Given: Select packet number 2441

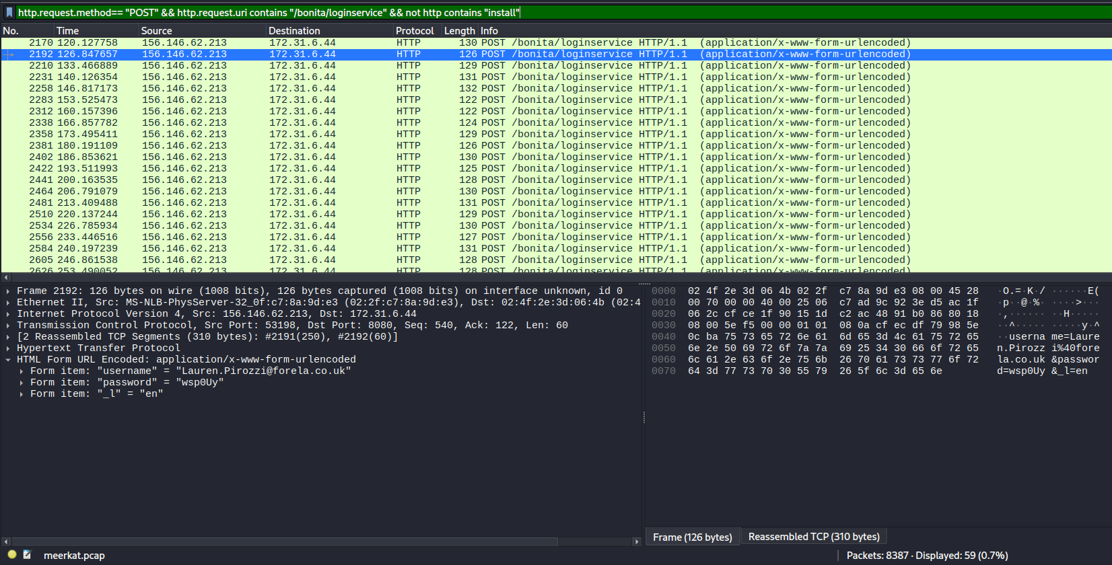Looking at the screenshot, I should (556, 180).
